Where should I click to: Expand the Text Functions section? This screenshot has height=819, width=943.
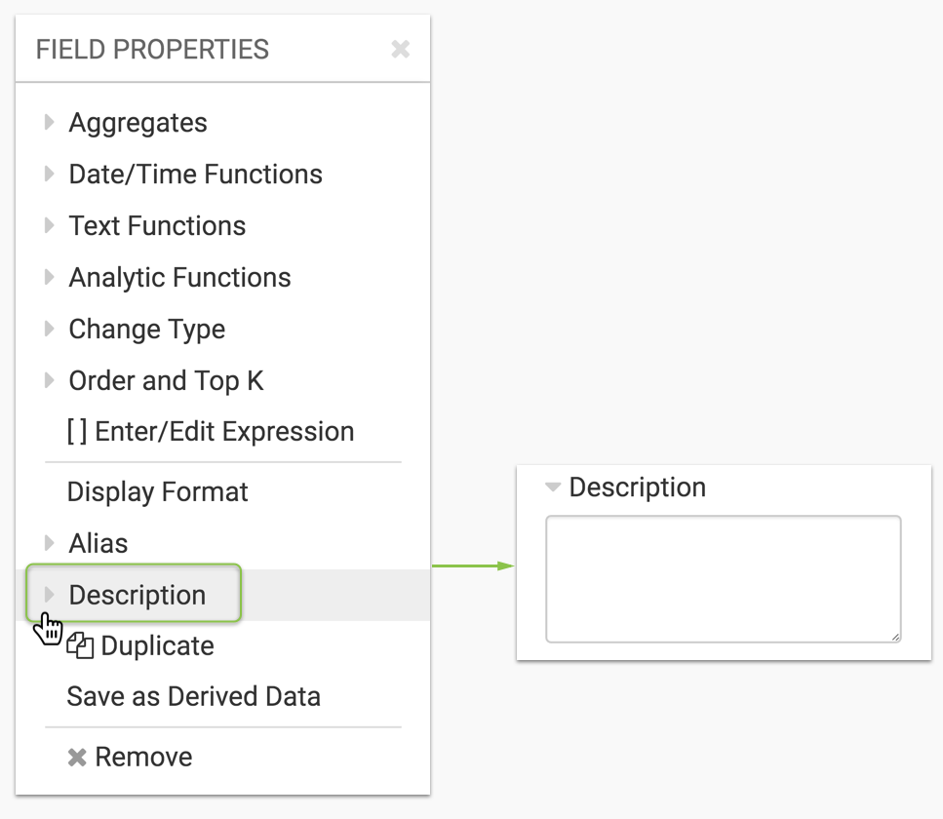(49, 226)
